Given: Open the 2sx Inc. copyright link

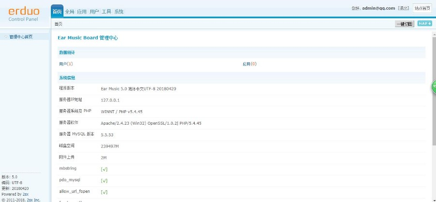Looking at the screenshot, I should click(33, 200).
